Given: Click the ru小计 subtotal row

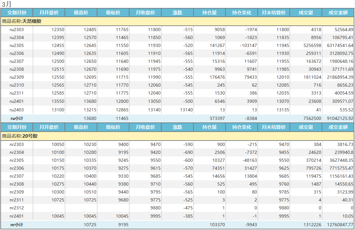Looking at the screenshot, I should pos(18,118).
